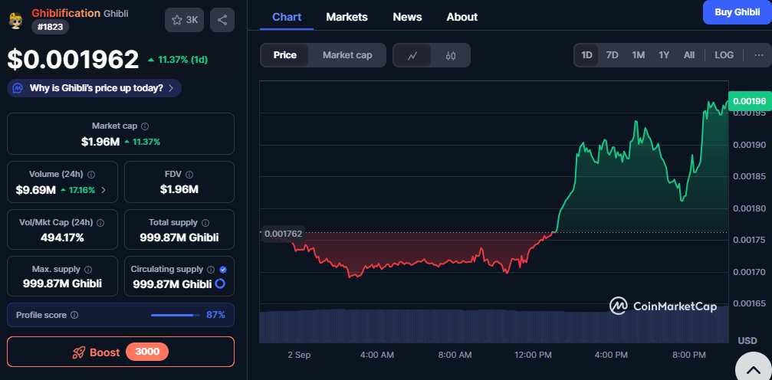Select the 7D time range

[612, 55]
